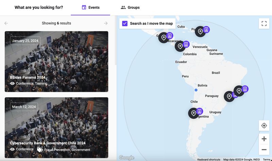Viewport: 272px width, 161px height.
Task: Select the map pin near Colombia
Action: tap(180, 46)
